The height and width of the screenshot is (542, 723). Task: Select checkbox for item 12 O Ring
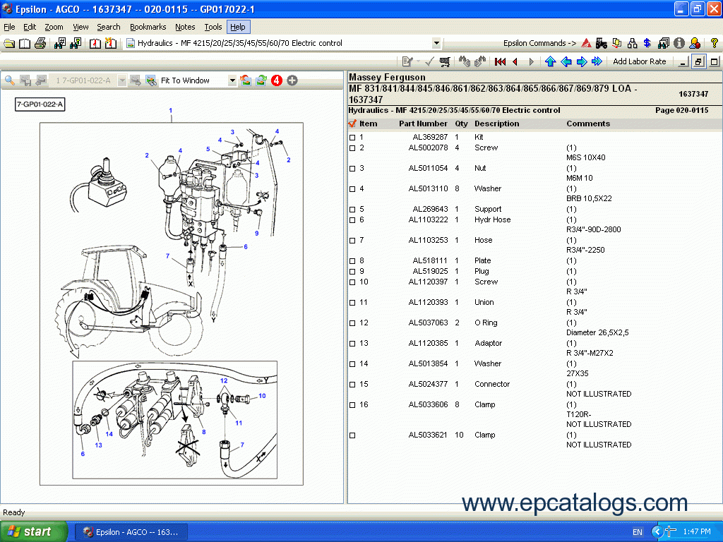click(x=352, y=323)
